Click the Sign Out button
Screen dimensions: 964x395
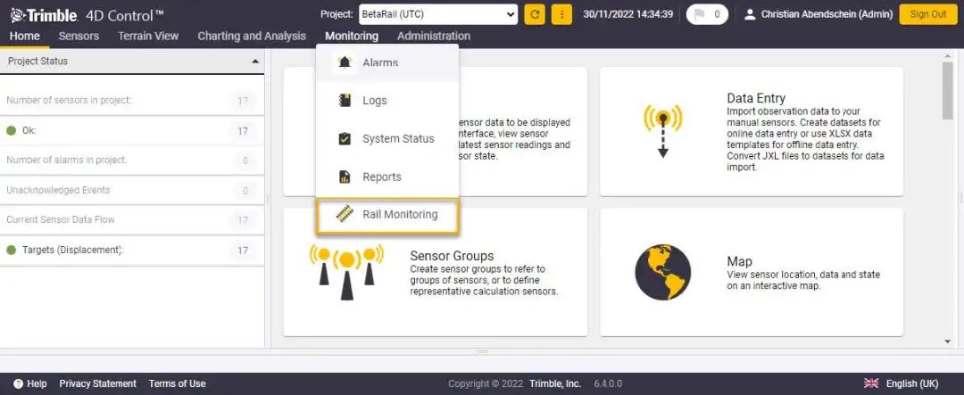click(927, 14)
